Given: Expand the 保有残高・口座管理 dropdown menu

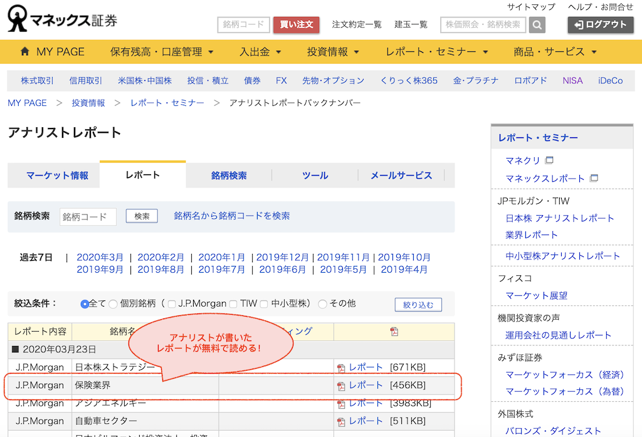Looking at the screenshot, I should tap(162, 51).
